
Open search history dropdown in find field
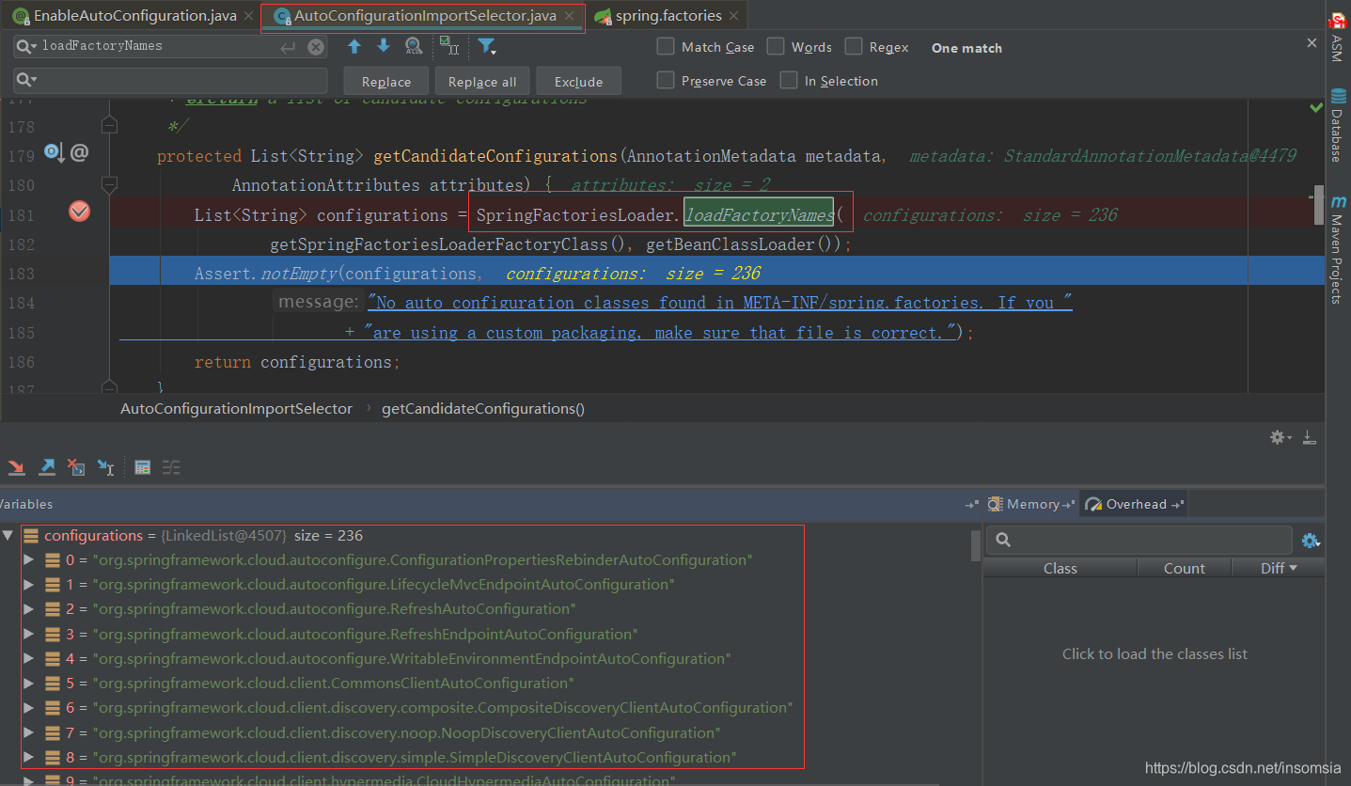[26, 46]
